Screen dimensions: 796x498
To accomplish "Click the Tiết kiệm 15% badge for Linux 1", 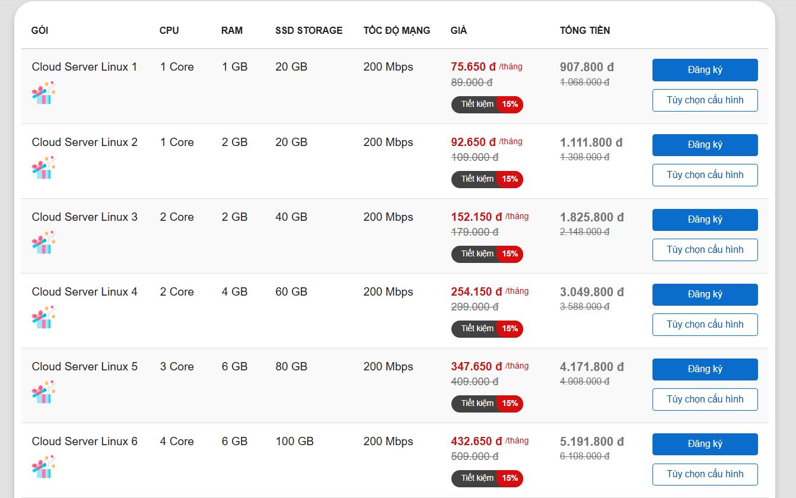I will [487, 104].
